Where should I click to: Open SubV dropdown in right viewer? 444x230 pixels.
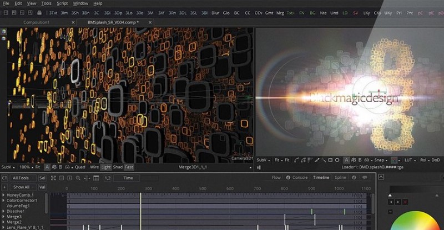(x=263, y=160)
